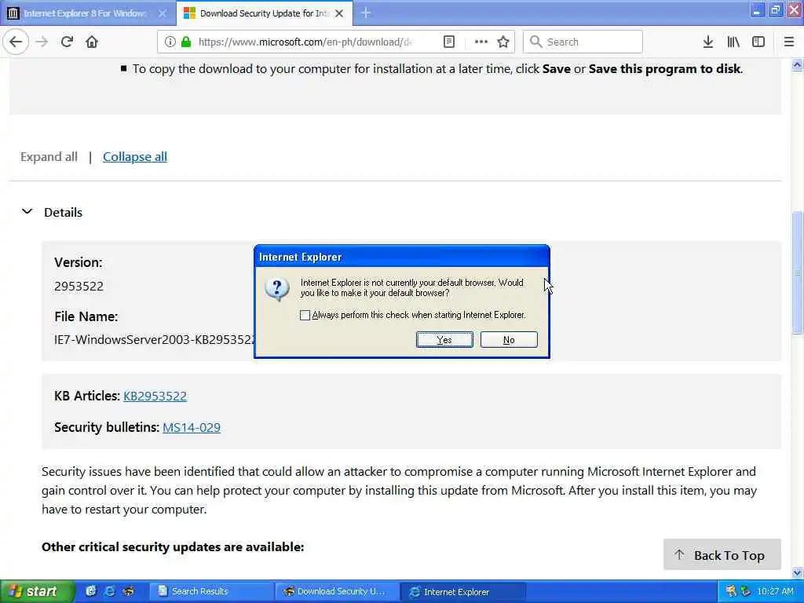Click the Search box in toolbar
This screenshot has width=804, height=603.
coord(583,42)
